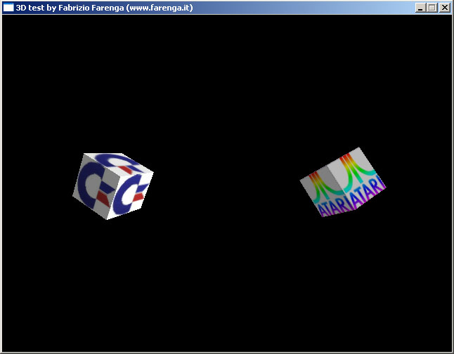Click the Commodore logo cube
Image resolution: width=454 pixels, height=354 pixels.
click(113, 186)
